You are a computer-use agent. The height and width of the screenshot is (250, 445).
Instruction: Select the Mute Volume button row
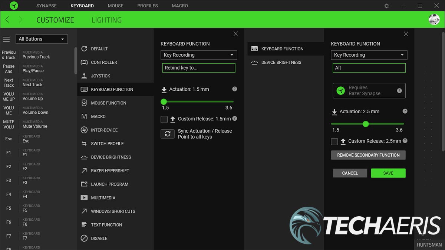tap(37, 124)
